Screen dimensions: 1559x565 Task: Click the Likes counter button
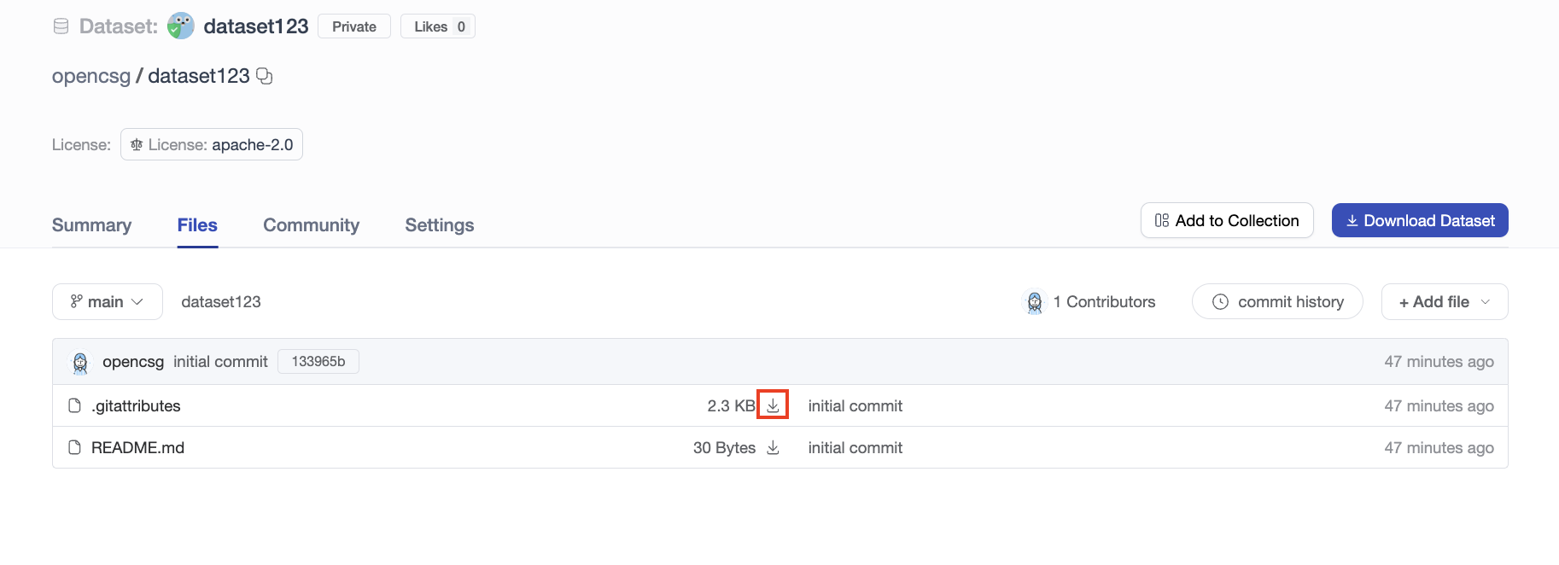(x=438, y=26)
